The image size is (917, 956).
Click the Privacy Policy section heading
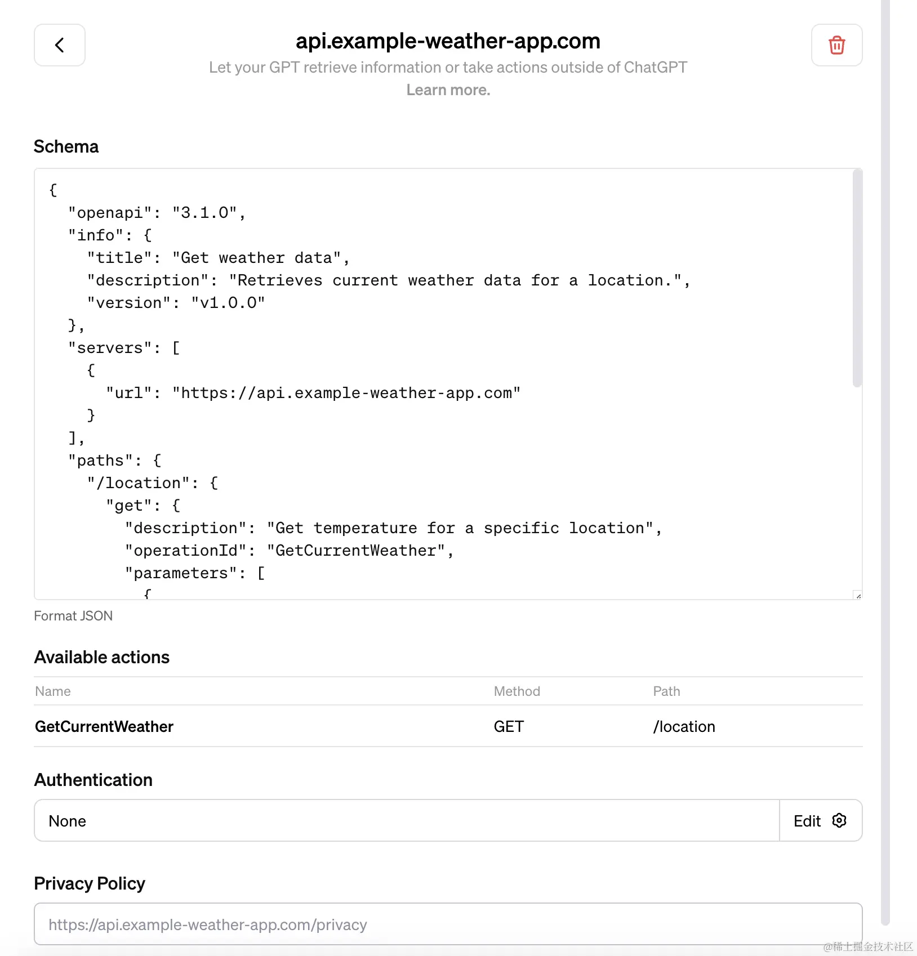[x=90, y=883]
